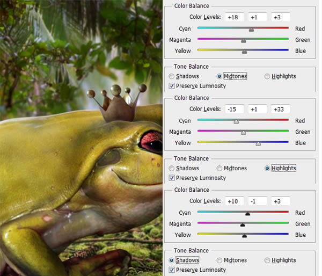Screen dimensions: 322x276
Task: Toggle Preserve Luminosity in the Midtones panel
Action: point(172,86)
